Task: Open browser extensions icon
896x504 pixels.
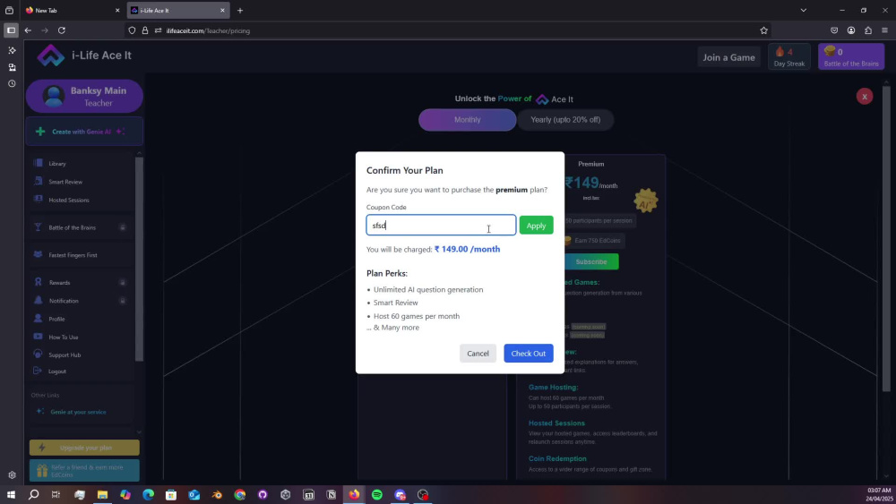Action: coord(868,30)
